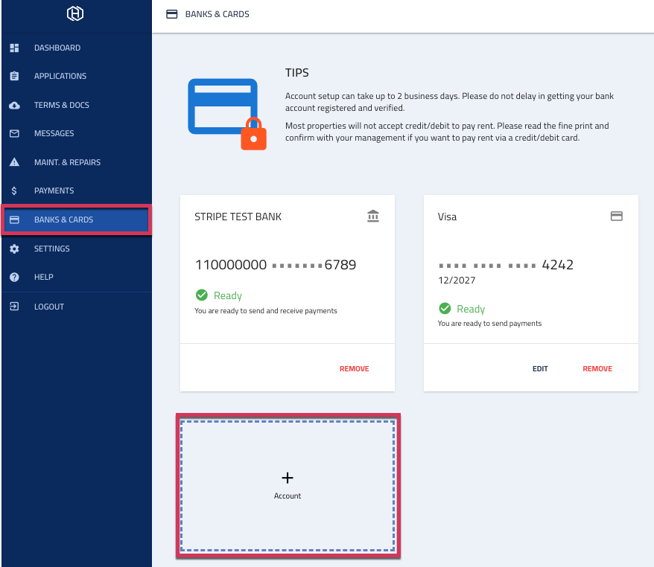Click the Payments dollar sign icon
The width and height of the screenshot is (654, 567).
point(14,190)
